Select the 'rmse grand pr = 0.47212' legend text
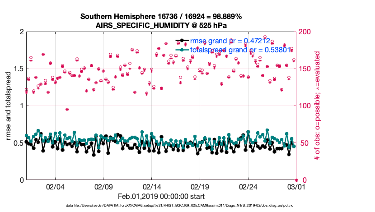The height and width of the screenshot is (212, 375). pos(230,41)
